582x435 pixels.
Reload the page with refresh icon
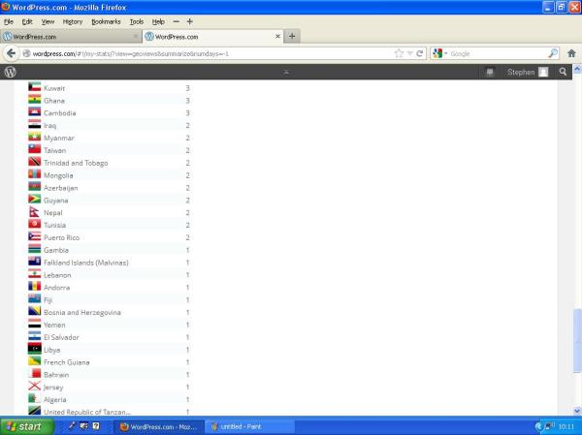[x=419, y=53]
